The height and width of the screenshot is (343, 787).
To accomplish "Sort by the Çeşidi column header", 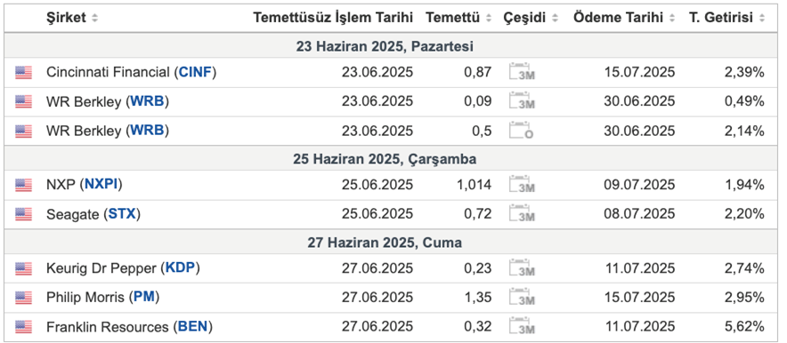I will coord(531,18).
